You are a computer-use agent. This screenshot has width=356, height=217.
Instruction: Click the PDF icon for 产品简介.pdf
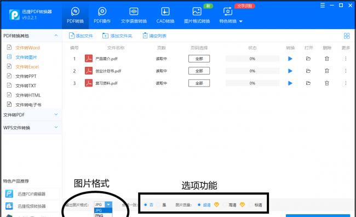pos(89,59)
